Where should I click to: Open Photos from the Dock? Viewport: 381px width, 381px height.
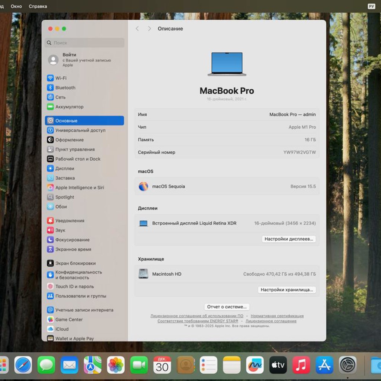click(116, 365)
